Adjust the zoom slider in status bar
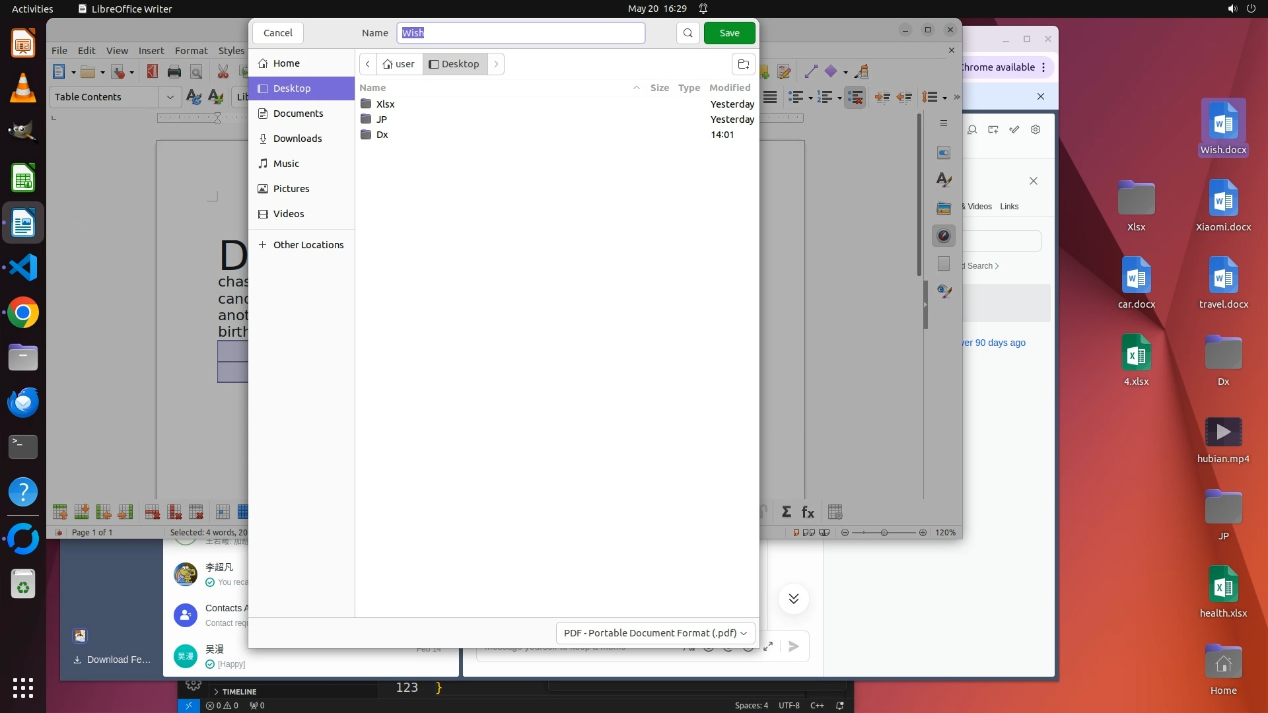The image size is (1268, 713). tap(884, 533)
